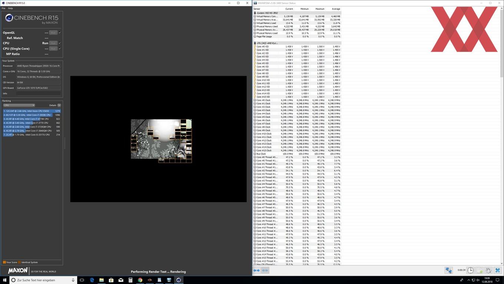
Task: Click HWiNFO Current column header
Action: point(285,9)
